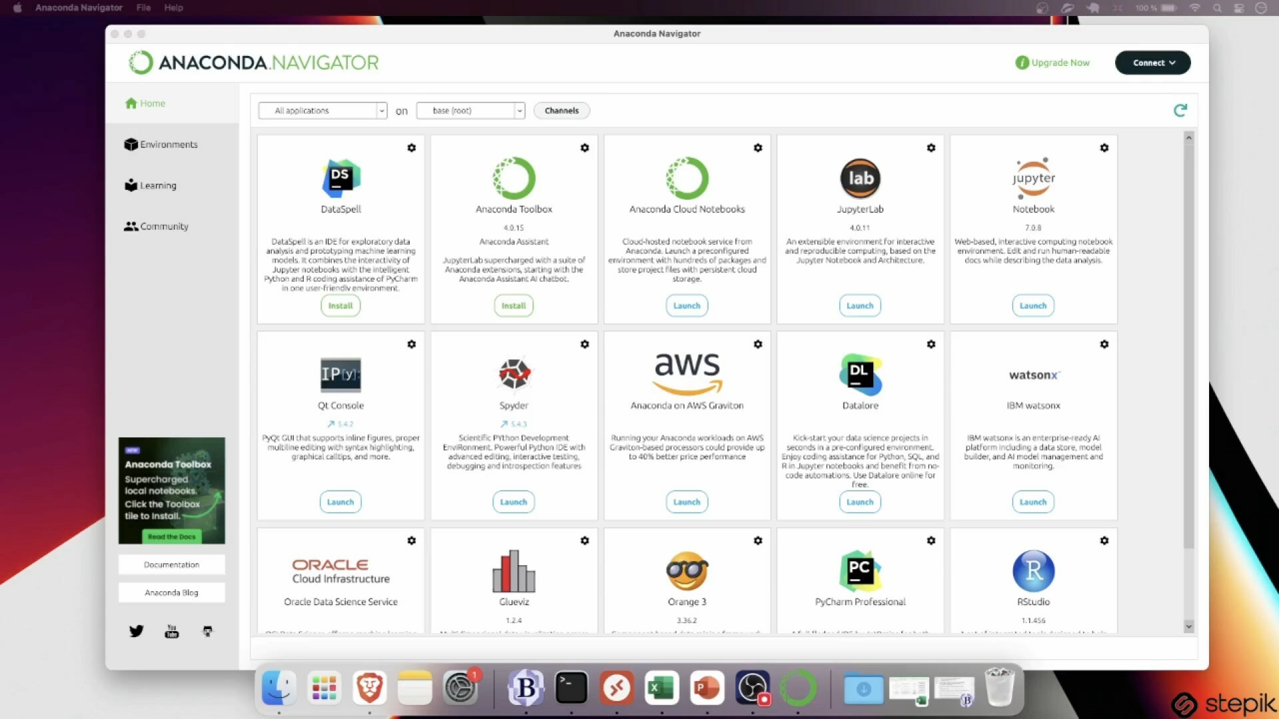Open Anaconda YouTube channel icon

click(x=172, y=631)
